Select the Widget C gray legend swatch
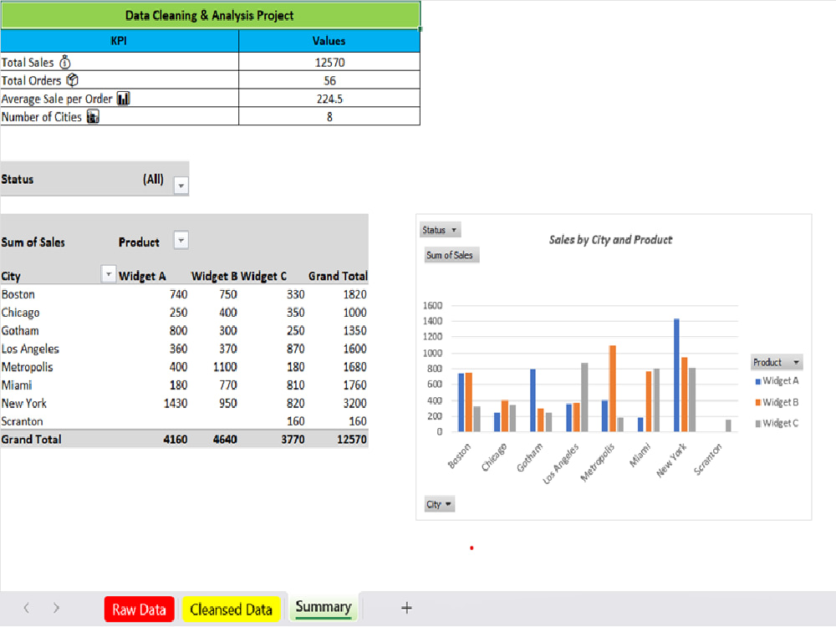 757,423
